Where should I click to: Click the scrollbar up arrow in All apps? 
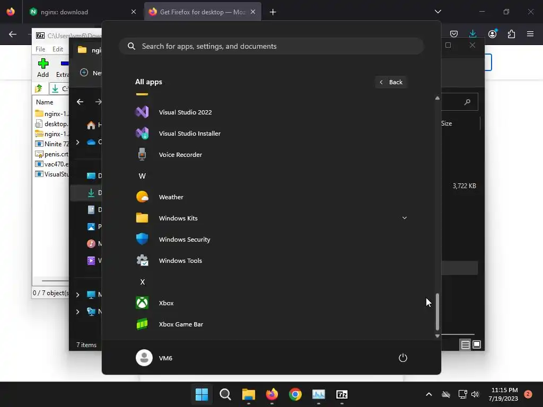(x=437, y=98)
